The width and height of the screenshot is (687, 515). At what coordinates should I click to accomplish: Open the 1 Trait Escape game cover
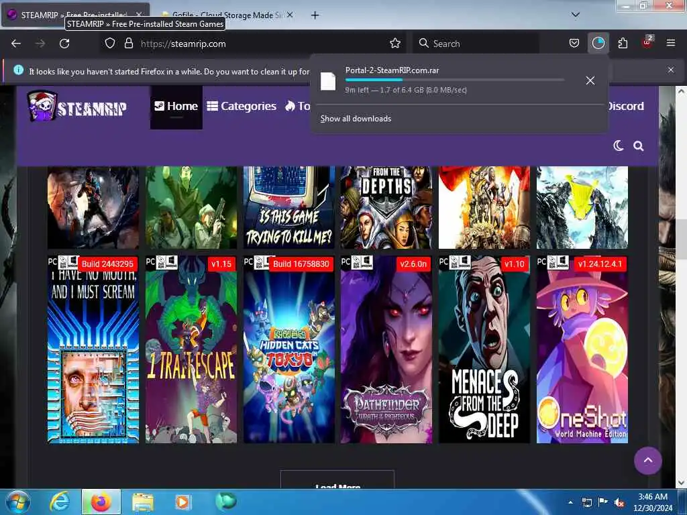click(191, 350)
